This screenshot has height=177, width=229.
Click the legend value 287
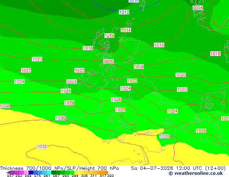pos(56,176)
